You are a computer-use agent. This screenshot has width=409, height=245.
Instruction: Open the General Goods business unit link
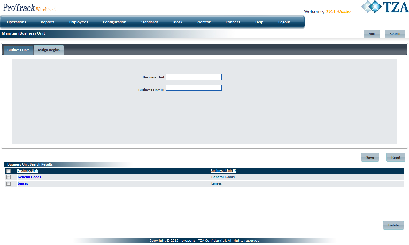[x=29, y=177]
